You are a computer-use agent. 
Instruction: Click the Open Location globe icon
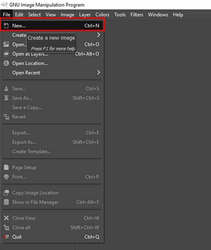pos(6,63)
